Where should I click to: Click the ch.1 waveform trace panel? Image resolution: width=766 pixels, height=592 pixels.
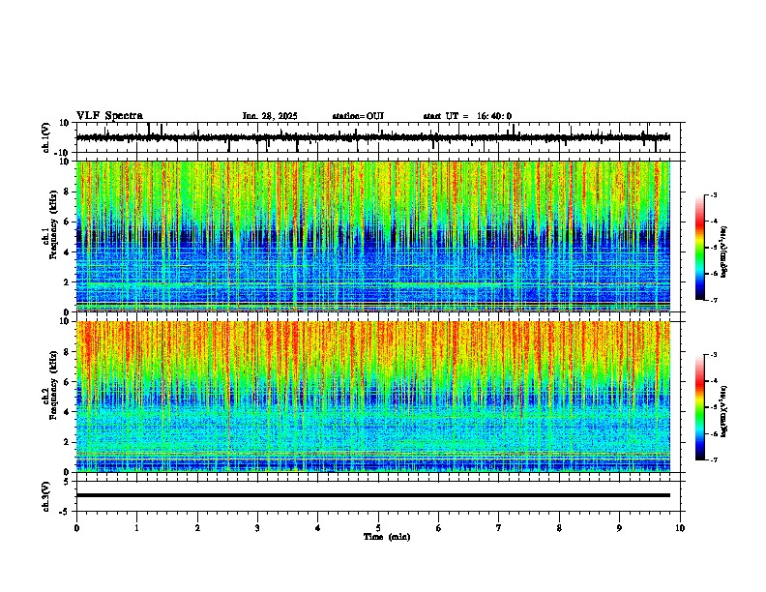tap(380, 137)
